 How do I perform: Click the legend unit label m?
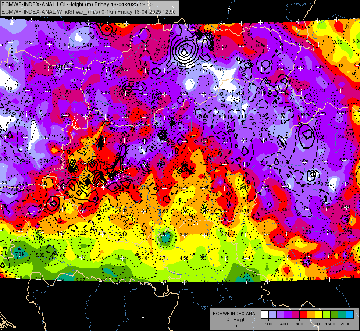[235, 325]
